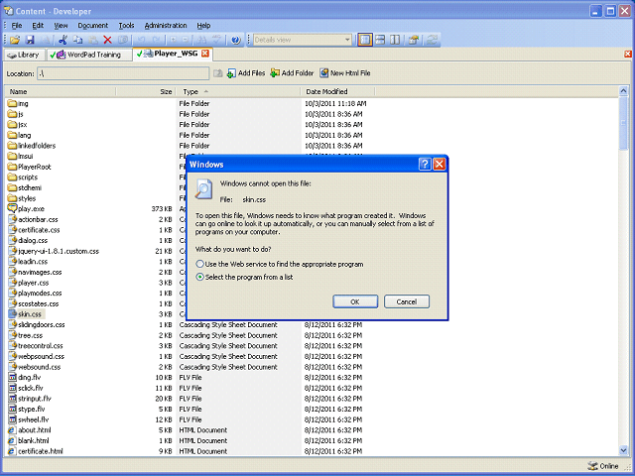
Task: Click the Open folder toolbar icon
Action: coord(15,40)
